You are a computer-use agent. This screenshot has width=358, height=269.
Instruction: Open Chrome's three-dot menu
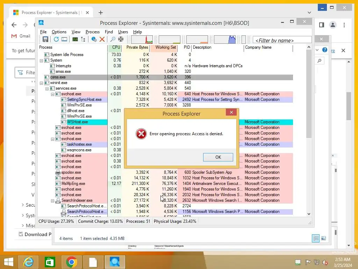pyautogui.click(x=344, y=25)
